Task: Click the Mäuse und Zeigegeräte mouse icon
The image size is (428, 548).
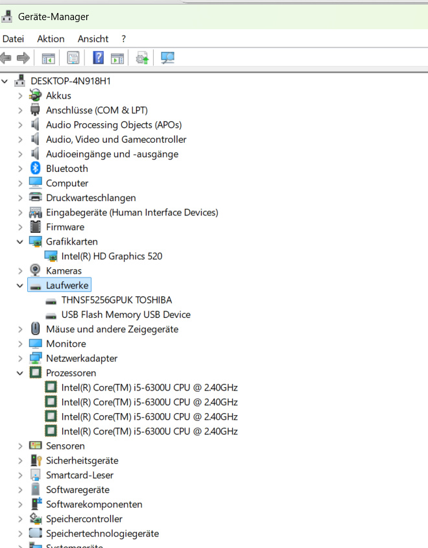Action: [x=35, y=329]
